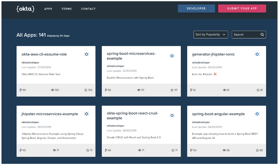Open the Contact nav link
The image size is (280, 166).
tap(88, 9)
